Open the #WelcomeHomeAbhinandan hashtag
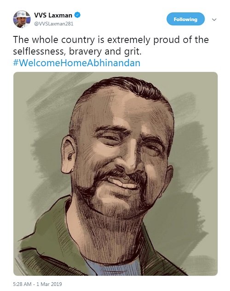The height and width of the screenshot is (291, 230). (x=76, y=63)
